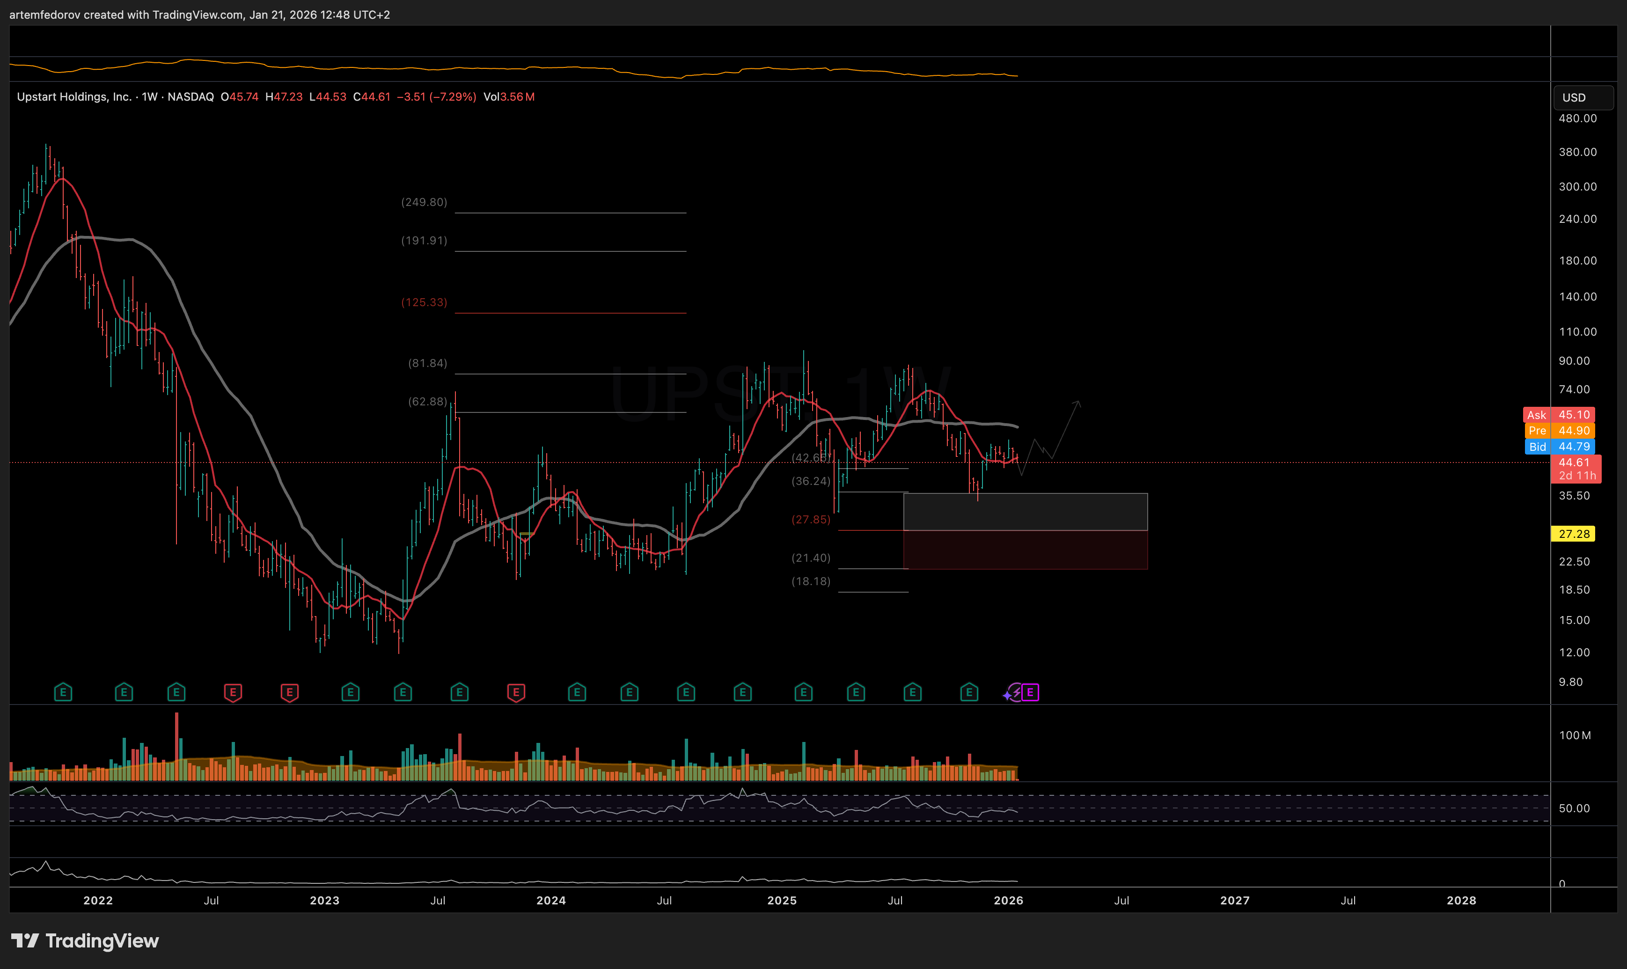Click the (191.91) level label
The height and width of the screenshot is (969, 1627).
click(x=425, y=240)
